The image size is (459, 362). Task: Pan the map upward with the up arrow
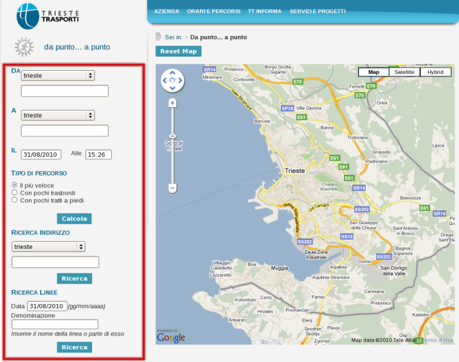pos(172,73)
